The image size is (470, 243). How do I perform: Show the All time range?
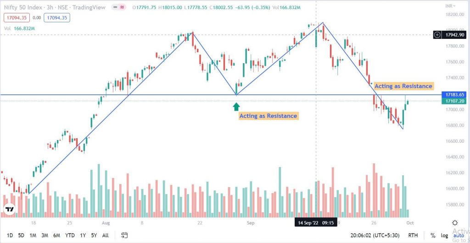pos(105,236)
